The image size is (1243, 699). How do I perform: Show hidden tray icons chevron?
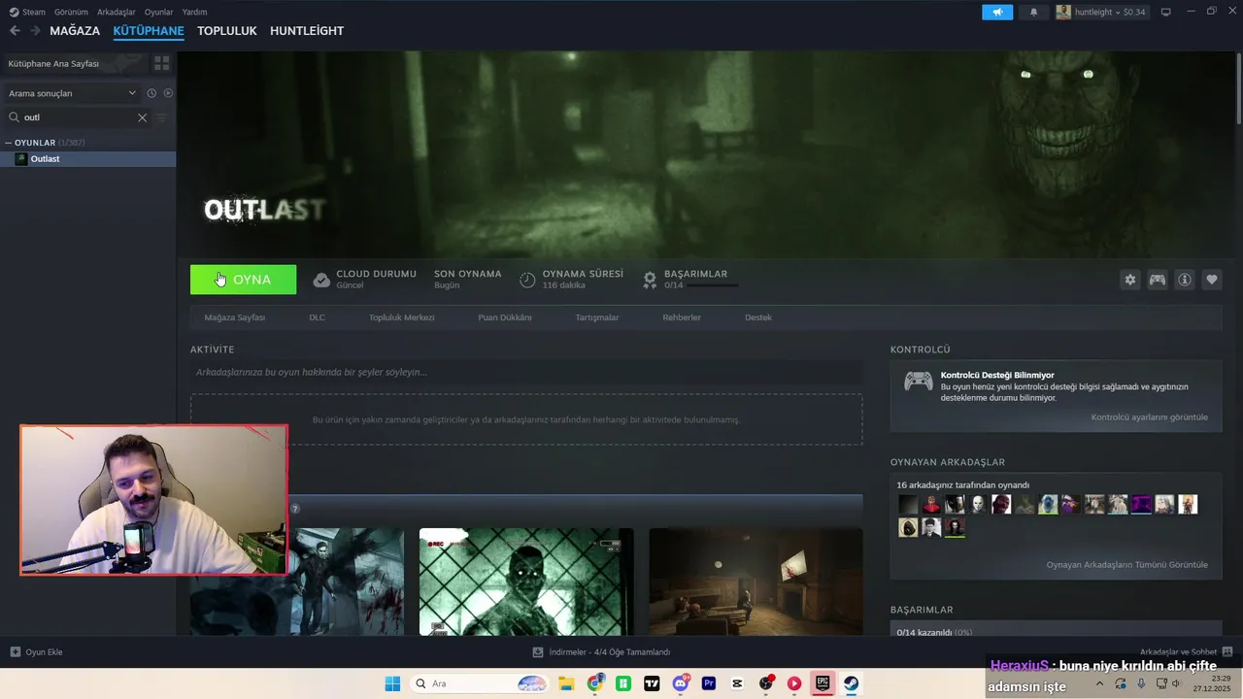coord(1100,683)
